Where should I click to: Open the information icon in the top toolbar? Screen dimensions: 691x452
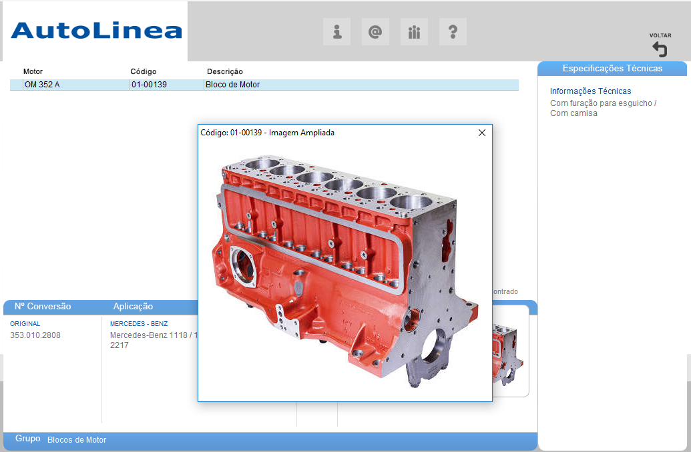tap(336, 31)
